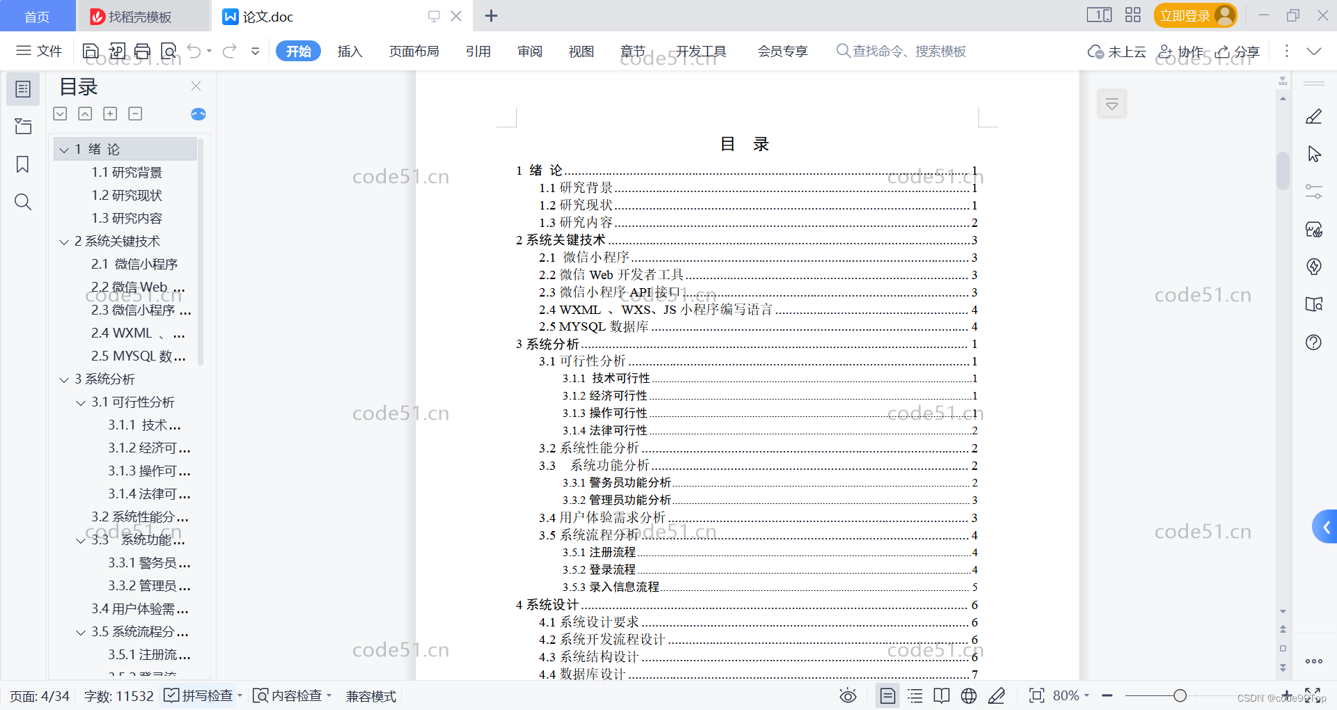The width and height of the screenshot is (1337, 710).
Task: Switch to the 审阅 ribbon tab
Action: coord(530,51)
